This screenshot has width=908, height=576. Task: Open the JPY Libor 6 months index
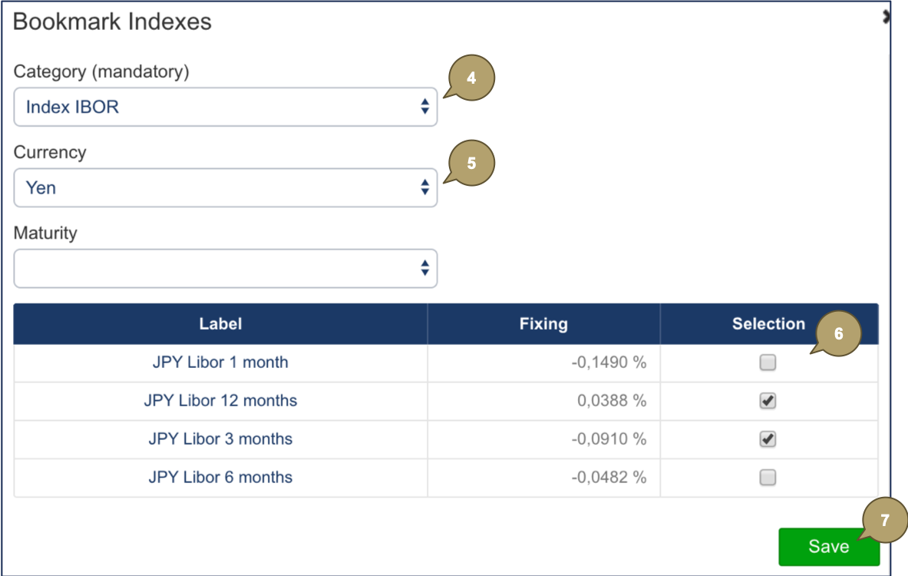220,477
